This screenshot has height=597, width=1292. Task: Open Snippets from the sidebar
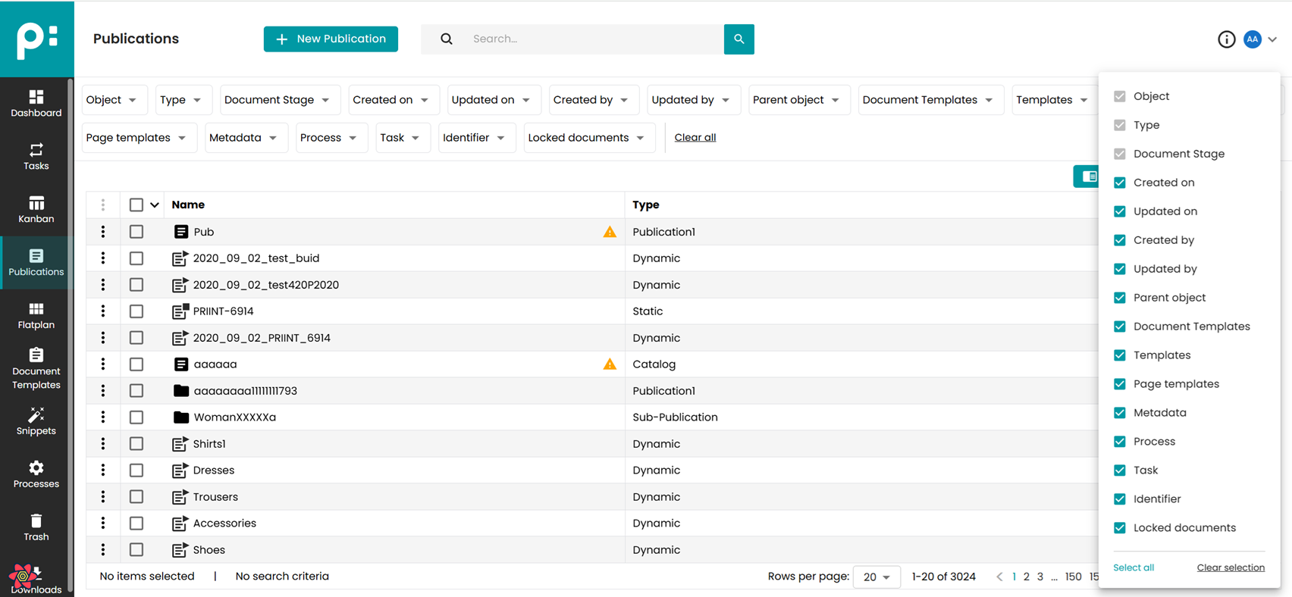pyautogui.click(x=36, y=421)
